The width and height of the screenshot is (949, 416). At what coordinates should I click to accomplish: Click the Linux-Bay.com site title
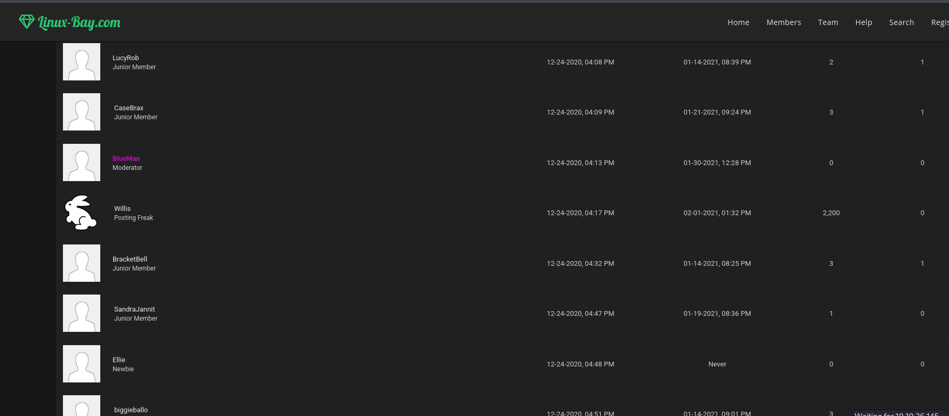(x=79, y=22)
